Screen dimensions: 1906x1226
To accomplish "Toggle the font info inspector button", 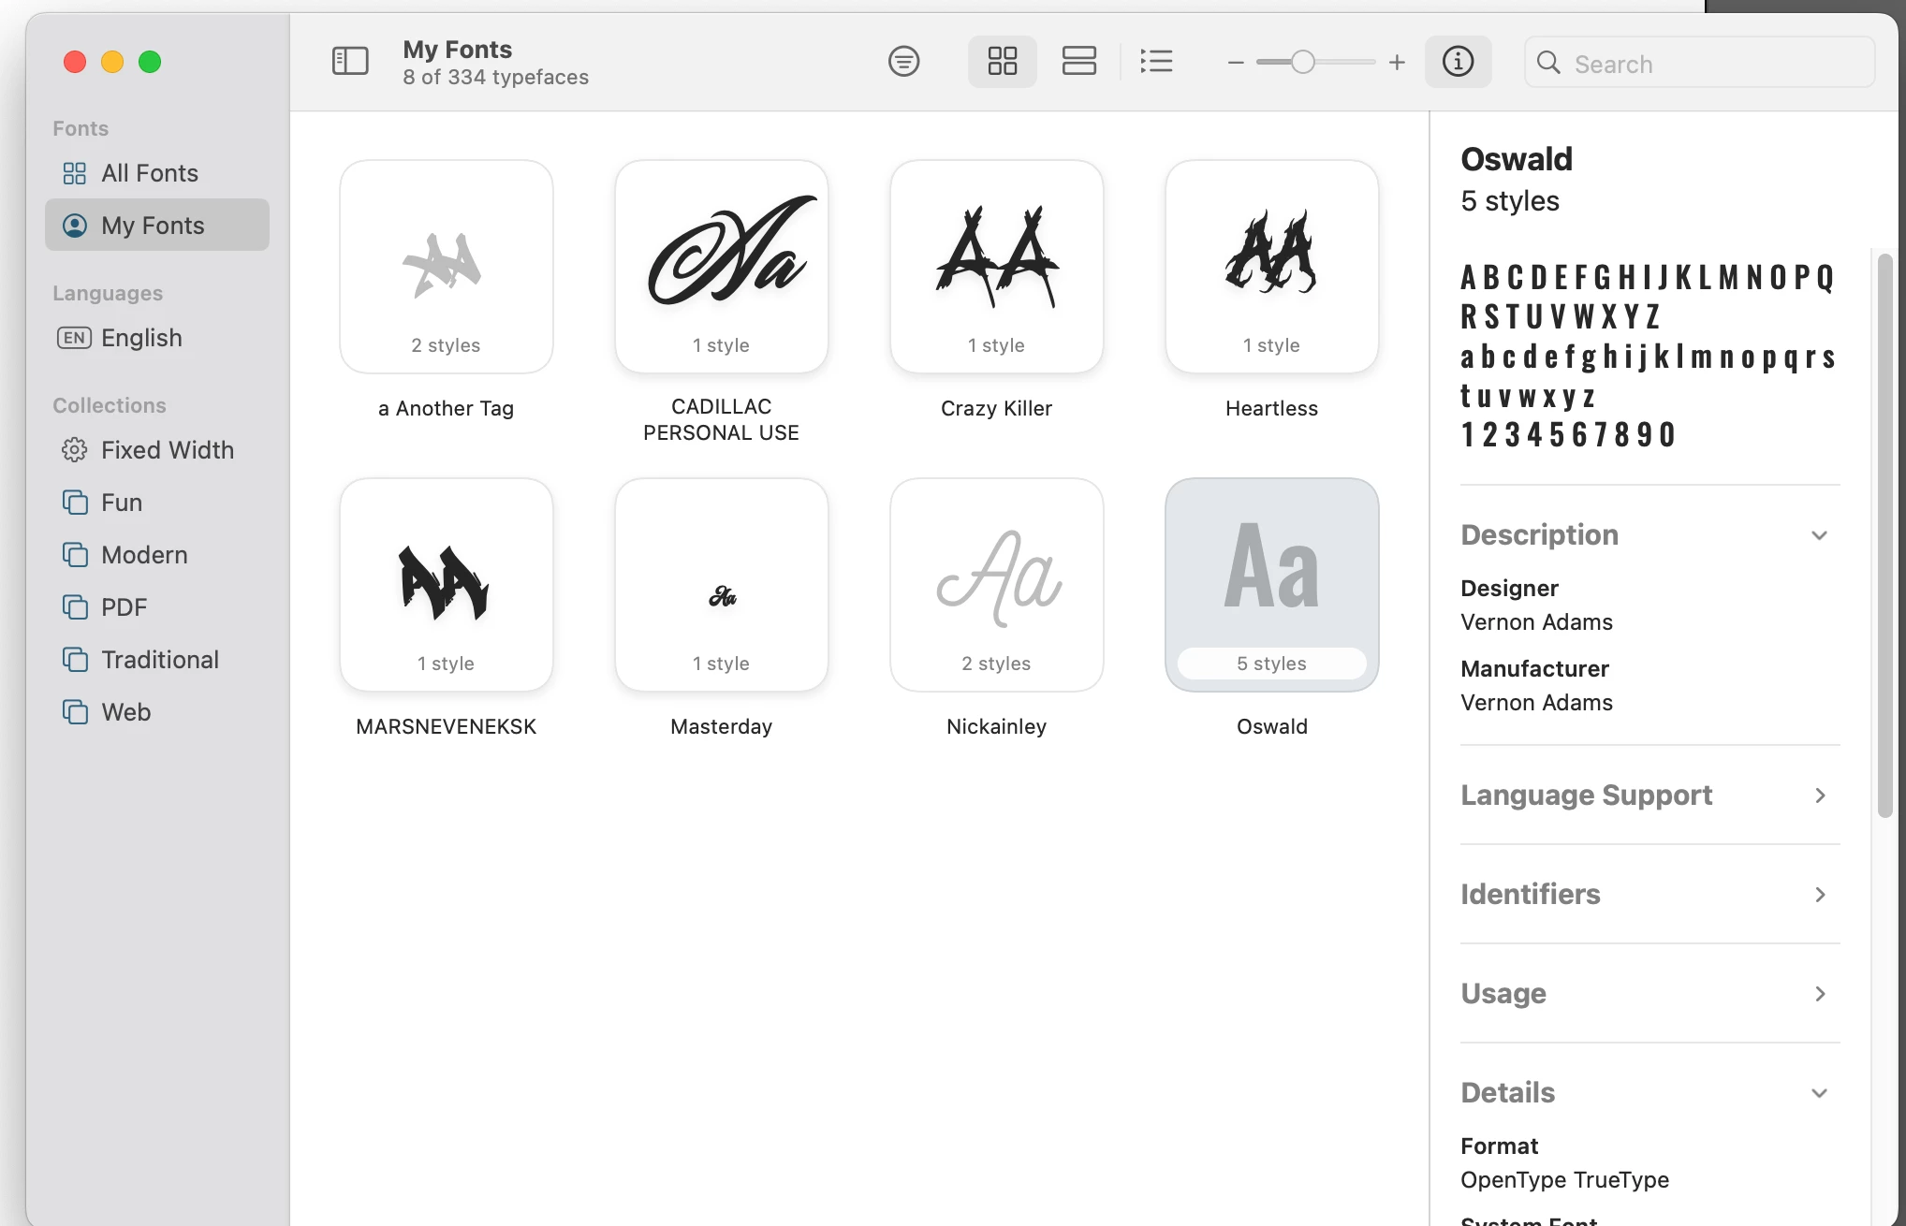I will tap(1457, 62).
